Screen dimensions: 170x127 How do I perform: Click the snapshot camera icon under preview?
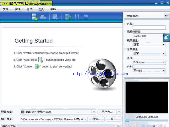pyautogui.click(x=160, y=126)
